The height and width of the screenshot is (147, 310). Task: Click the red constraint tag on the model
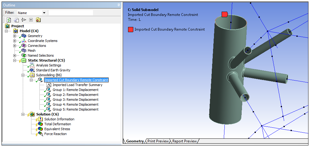(x=224, y=14)
